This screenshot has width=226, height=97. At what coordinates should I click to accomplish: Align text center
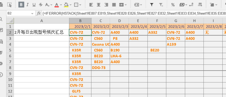(x=99, y=5)
